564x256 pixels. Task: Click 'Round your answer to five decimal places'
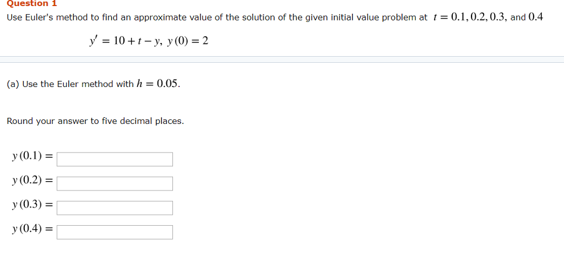95,122
